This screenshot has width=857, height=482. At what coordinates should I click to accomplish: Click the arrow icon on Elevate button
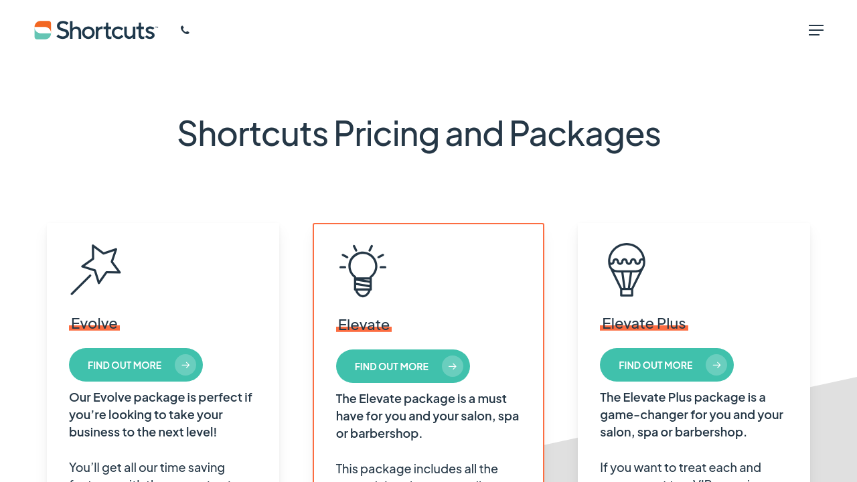453,366
